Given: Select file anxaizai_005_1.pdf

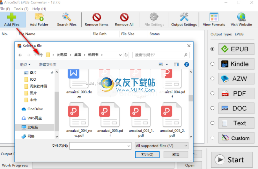Looking at the screenshot, I should pos(141,120).
